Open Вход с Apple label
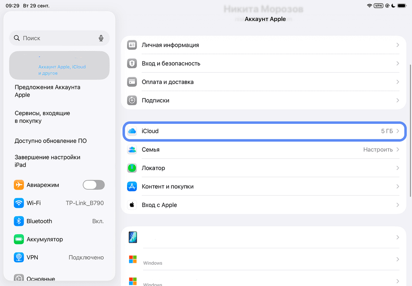The image size is (412, 286). click(159, 205)
